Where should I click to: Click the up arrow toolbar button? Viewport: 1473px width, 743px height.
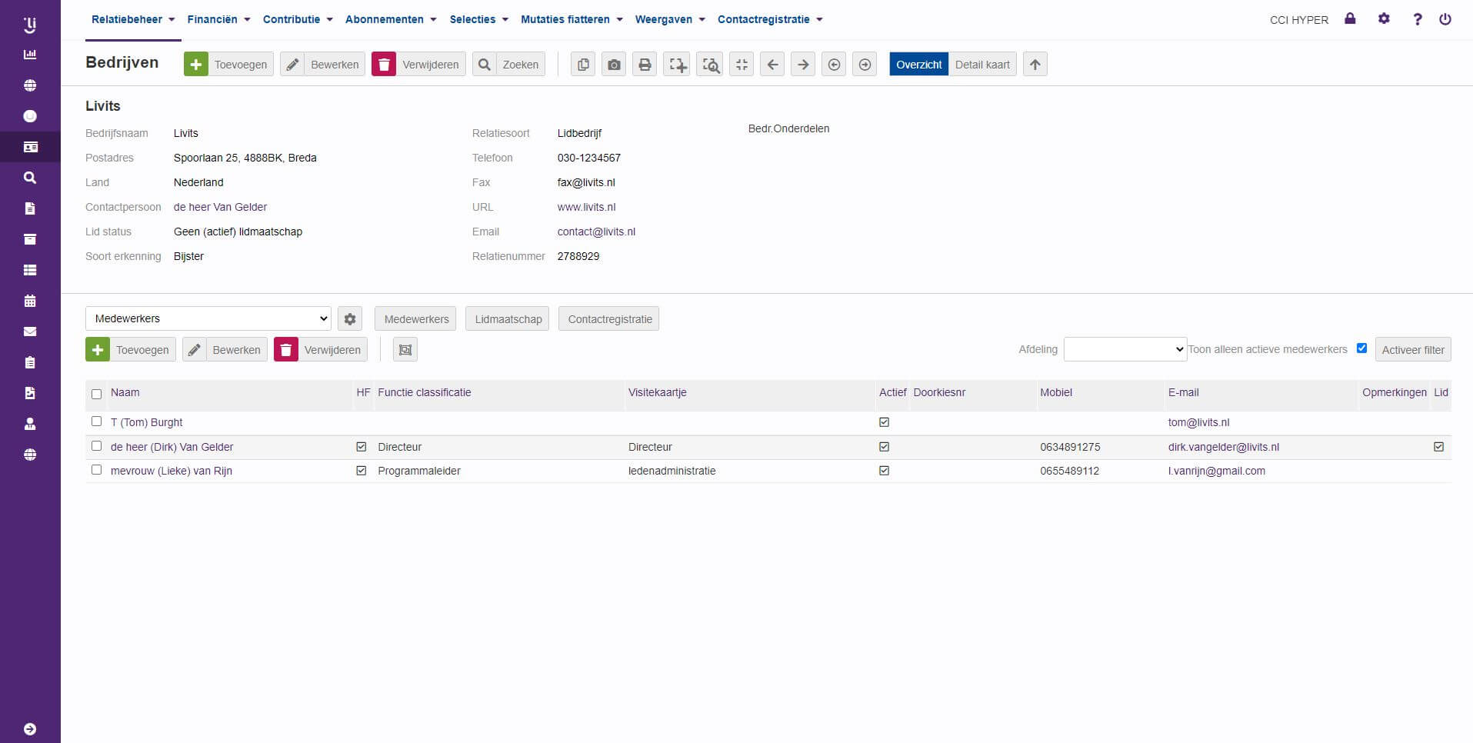click(x=1035, y=65)
